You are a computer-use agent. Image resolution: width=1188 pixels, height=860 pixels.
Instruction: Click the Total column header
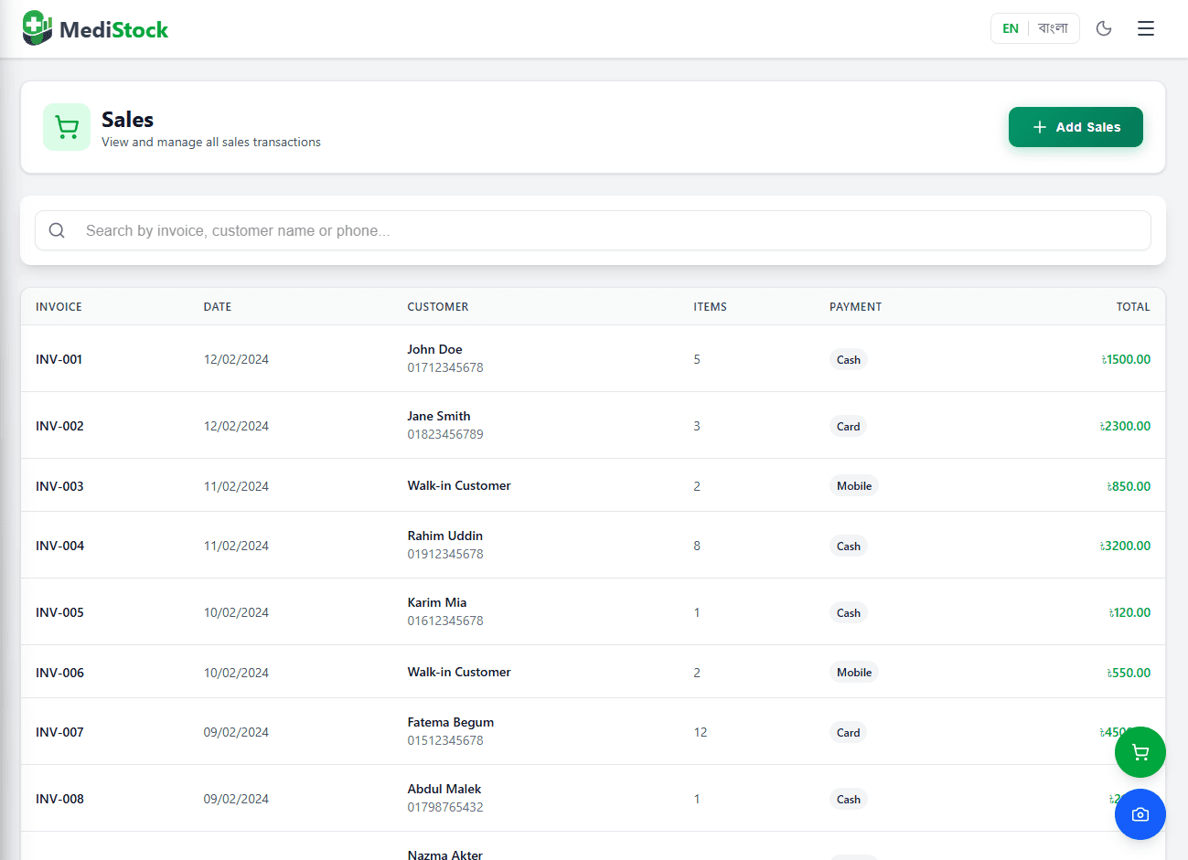pos(1132,307)
